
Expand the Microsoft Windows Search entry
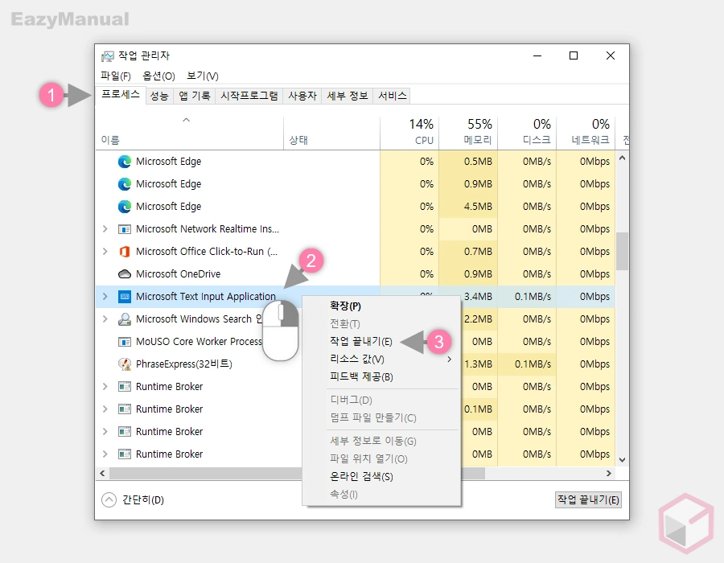pyautogui.click(x=105, y=318)
